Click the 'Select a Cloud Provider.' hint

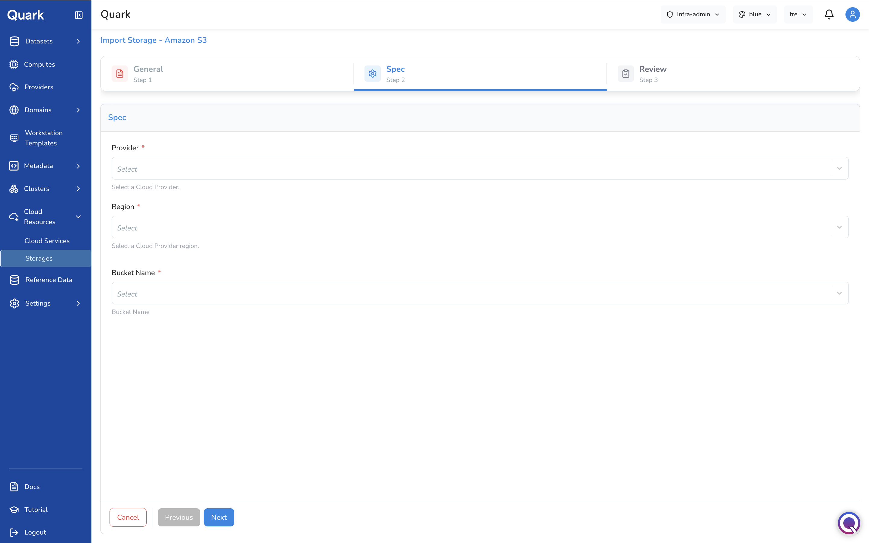(x=145, y=187)
